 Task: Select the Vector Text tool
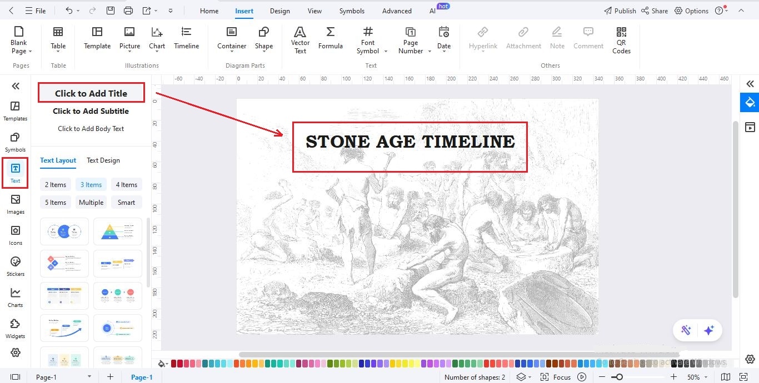[300, 39]
